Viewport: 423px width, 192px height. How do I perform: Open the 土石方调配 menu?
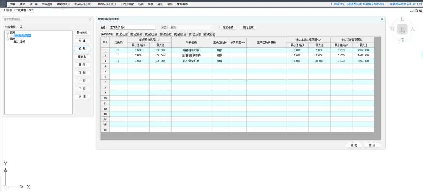pos(127,4)
